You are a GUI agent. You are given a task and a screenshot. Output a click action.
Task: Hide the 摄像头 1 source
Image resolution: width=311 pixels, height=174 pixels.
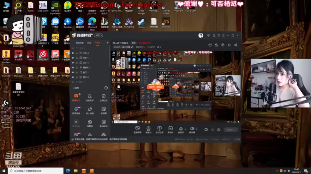tap(73, 67)
